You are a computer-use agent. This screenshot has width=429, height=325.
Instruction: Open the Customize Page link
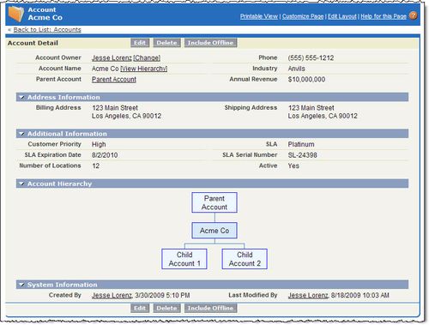click(x=303, y=16)
